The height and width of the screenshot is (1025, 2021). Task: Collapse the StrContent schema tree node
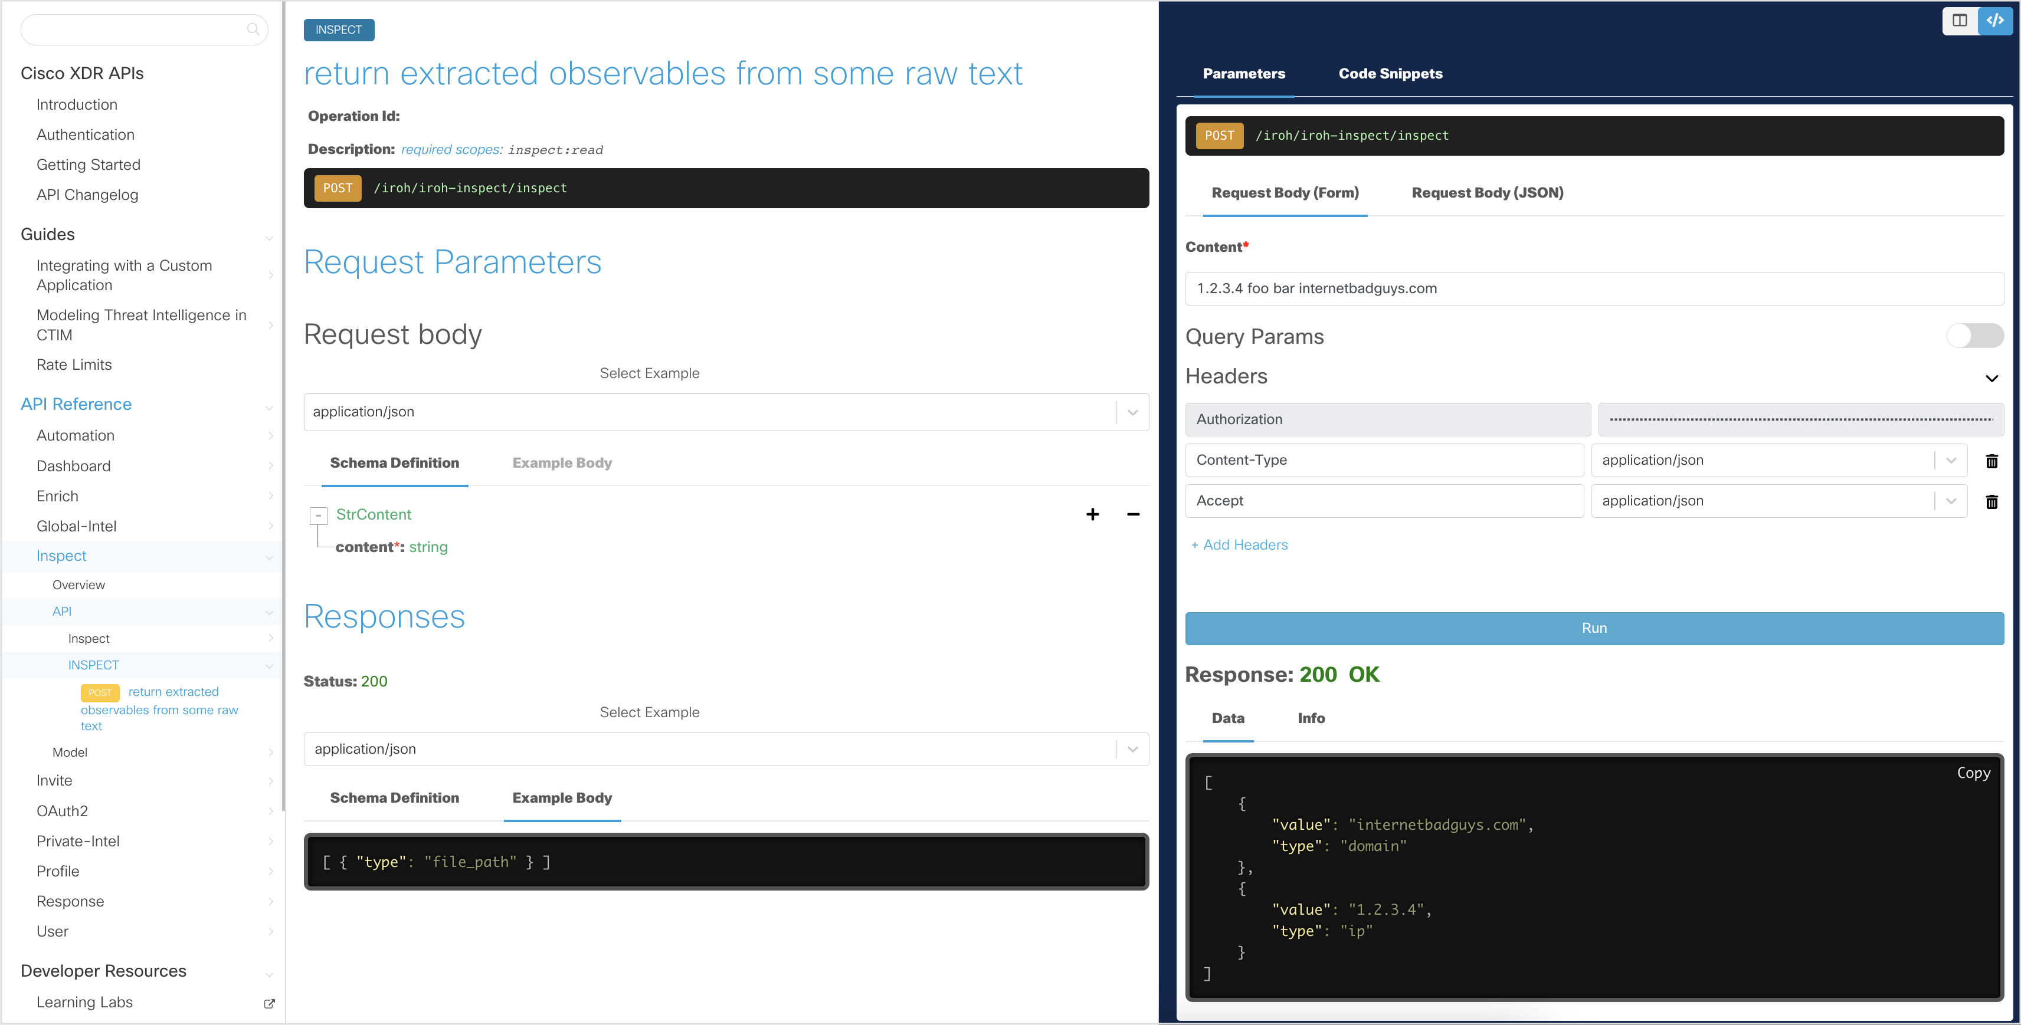319,515
